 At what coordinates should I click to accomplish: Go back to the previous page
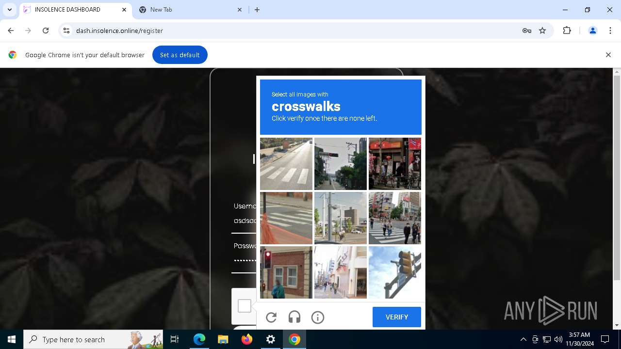11,31
